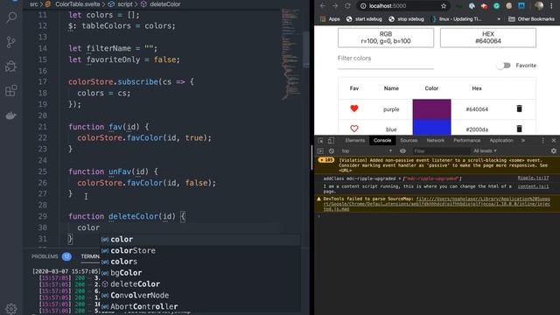Open the Chrome three-dot menu
Screen dimensions: 560x315
[x=552, y=6]
